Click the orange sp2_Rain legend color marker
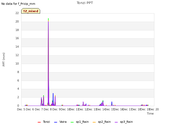This screenshot has width=170, height=127. point(94,122)
